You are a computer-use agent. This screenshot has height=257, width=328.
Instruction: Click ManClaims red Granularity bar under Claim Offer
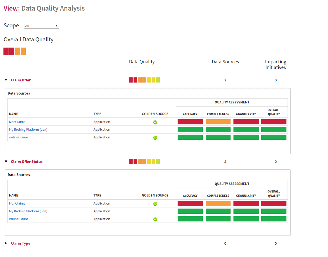pyautogui.click(x=246, y=122)
